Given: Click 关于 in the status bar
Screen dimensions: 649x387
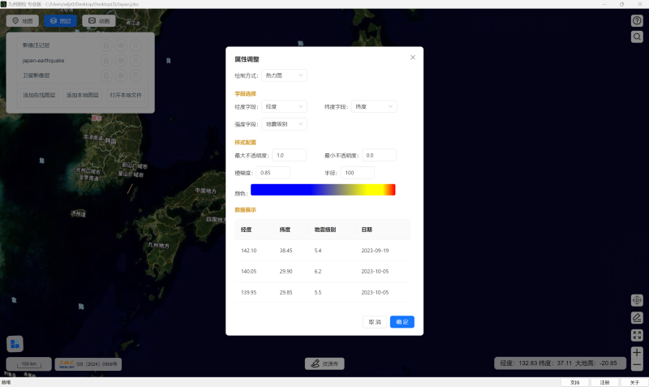Looking at the screenshot, I should pos(634,382).
